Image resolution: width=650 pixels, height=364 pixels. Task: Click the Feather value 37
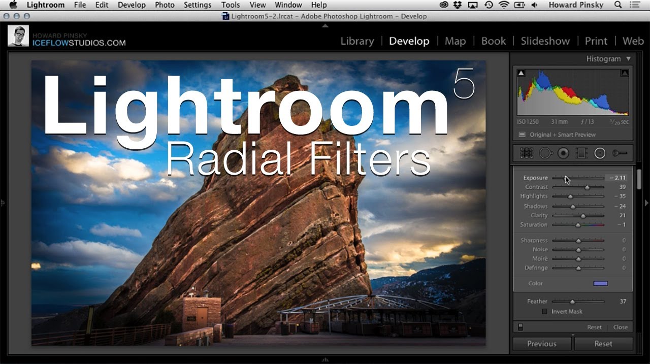(x=623, y=302)
